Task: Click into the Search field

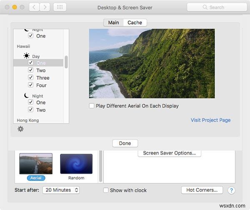Action: pyautogui.click(x=217, y=7)
